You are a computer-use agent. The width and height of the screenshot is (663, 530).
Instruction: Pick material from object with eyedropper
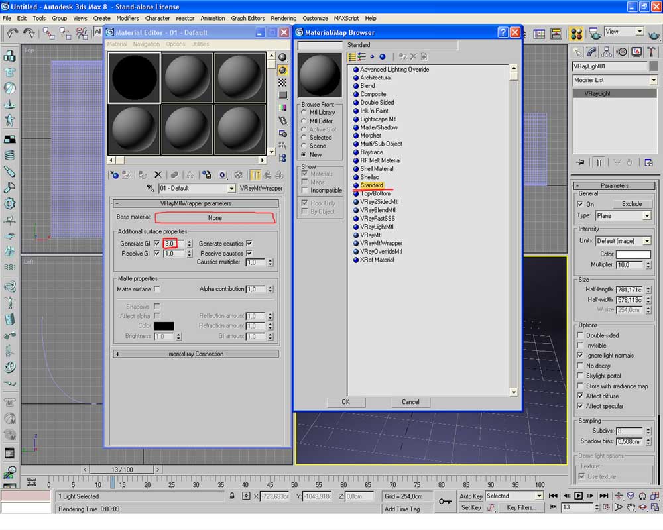click(151, 189)
